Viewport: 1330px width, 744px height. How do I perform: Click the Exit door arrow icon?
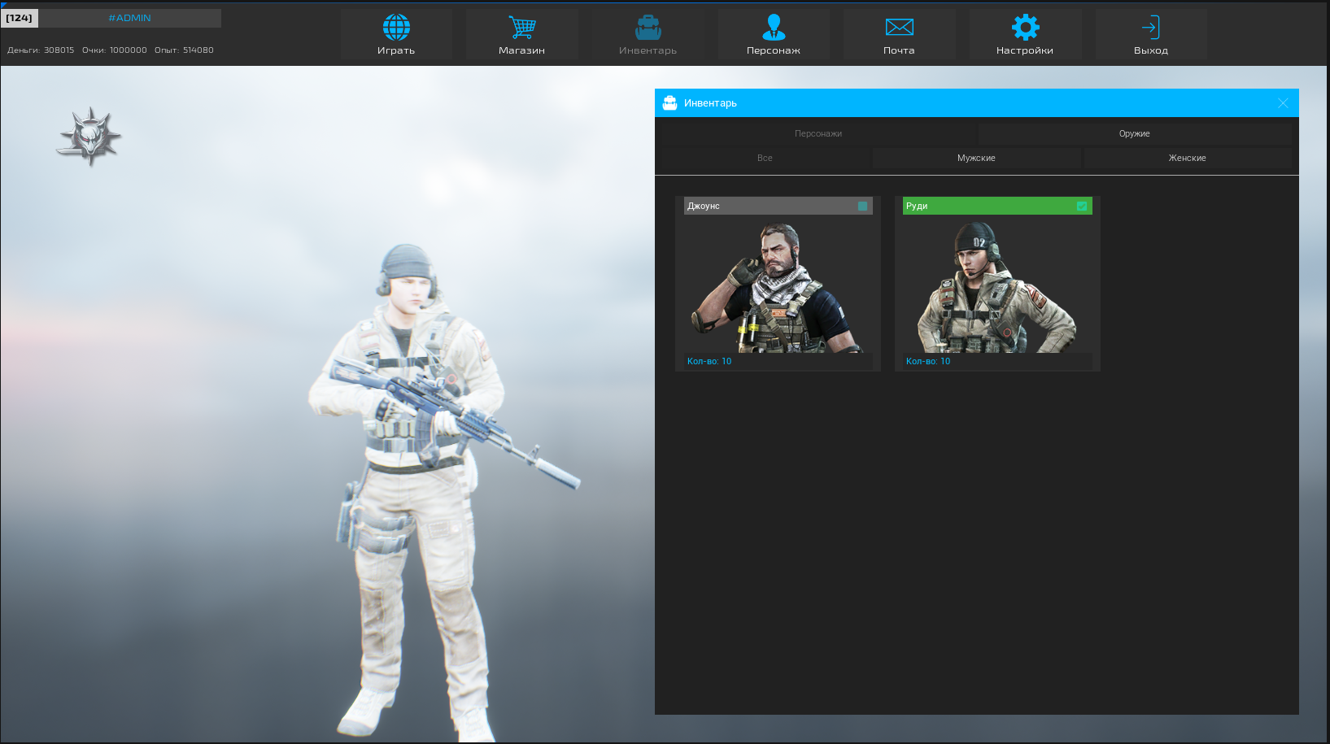tap(1151, 28)
